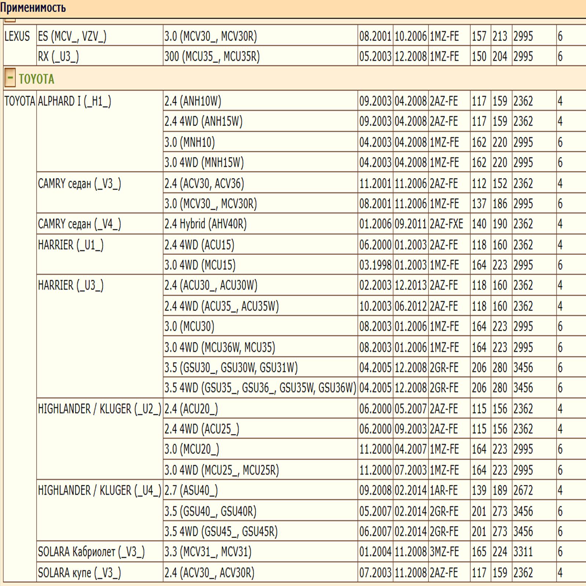This screenshot has width=586, height=586.
Task: Select the HARRIER (_U1_) model cell
Action: 71,245
